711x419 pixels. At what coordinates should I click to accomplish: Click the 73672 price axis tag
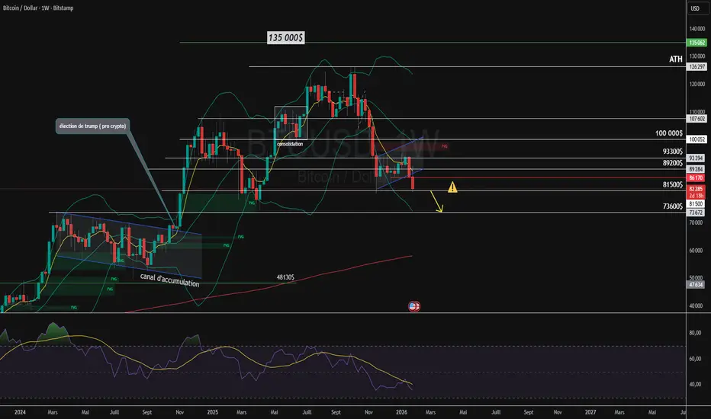696,213
